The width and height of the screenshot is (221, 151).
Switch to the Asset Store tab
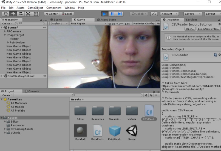[107, 20]
